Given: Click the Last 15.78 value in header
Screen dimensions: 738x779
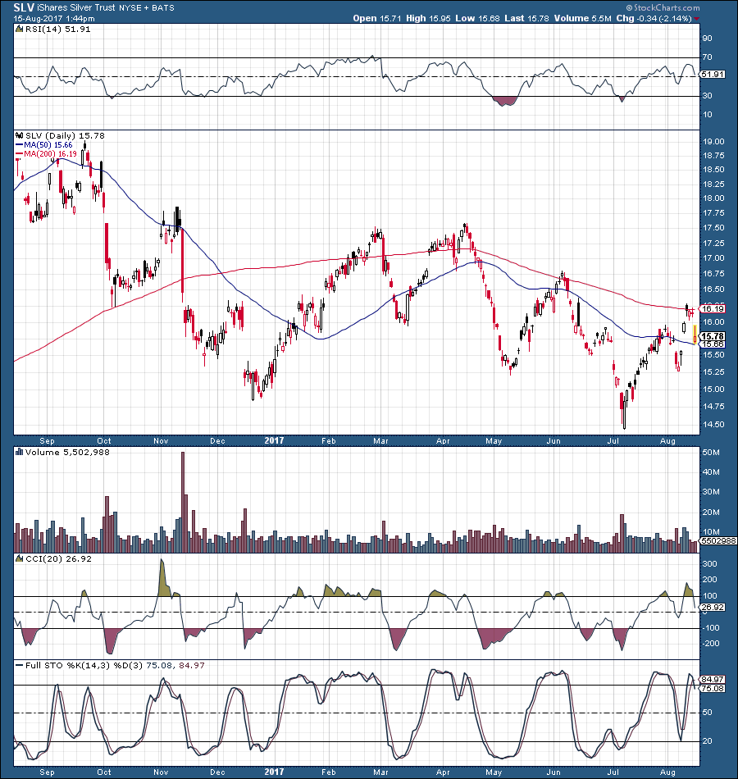Looking at the screenshot, I should (526, 18).
